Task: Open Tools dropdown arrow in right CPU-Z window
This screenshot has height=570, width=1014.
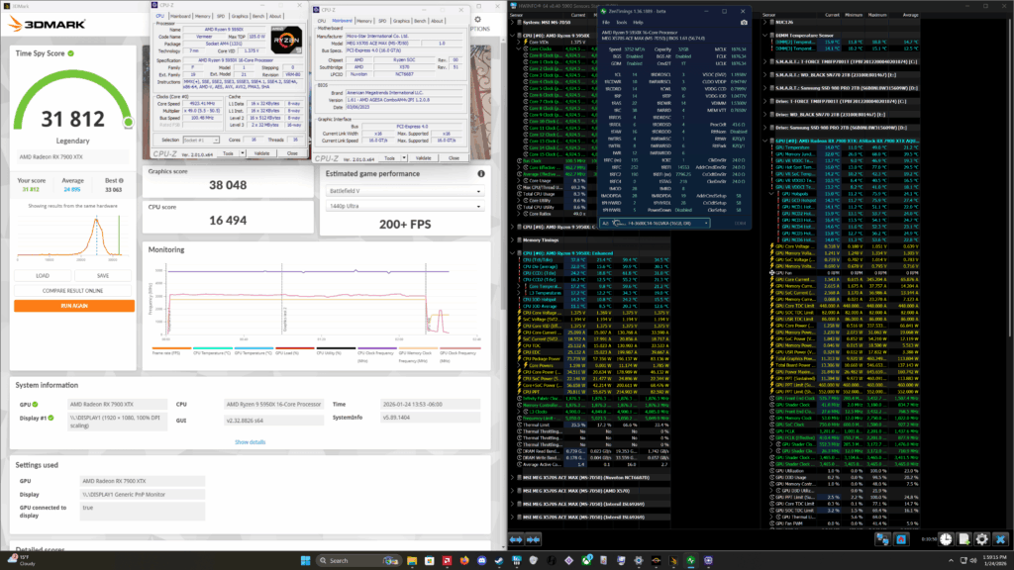Action: (x=404, y=157)
